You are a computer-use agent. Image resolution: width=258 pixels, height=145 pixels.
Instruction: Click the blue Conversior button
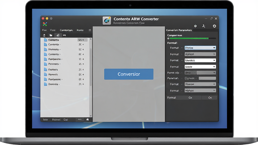pyautogui.click(x=129, y=74)
